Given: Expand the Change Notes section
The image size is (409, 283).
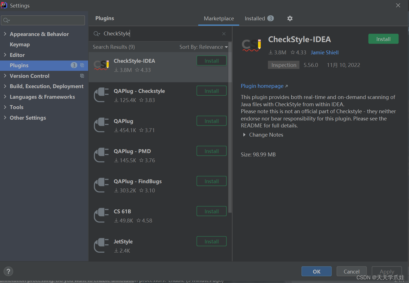Looking at the screenshot, I should tap(244, 135).
